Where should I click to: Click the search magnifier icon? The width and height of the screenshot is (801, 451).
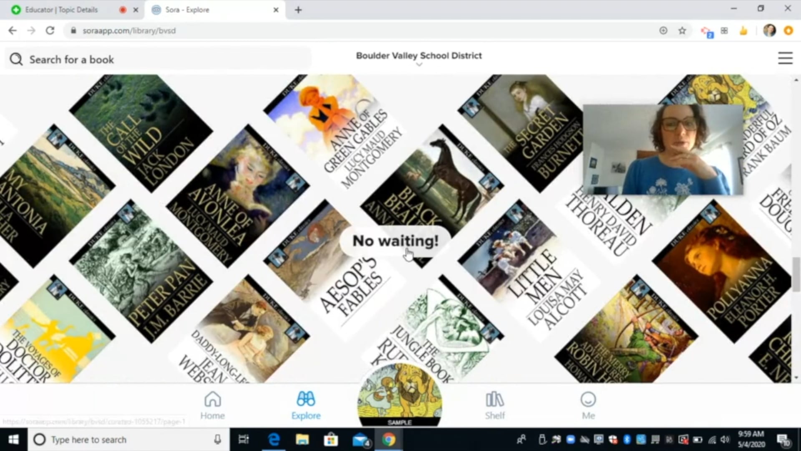(x=16, y=59)
